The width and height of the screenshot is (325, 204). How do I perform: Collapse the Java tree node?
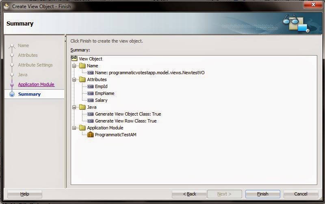74,107
